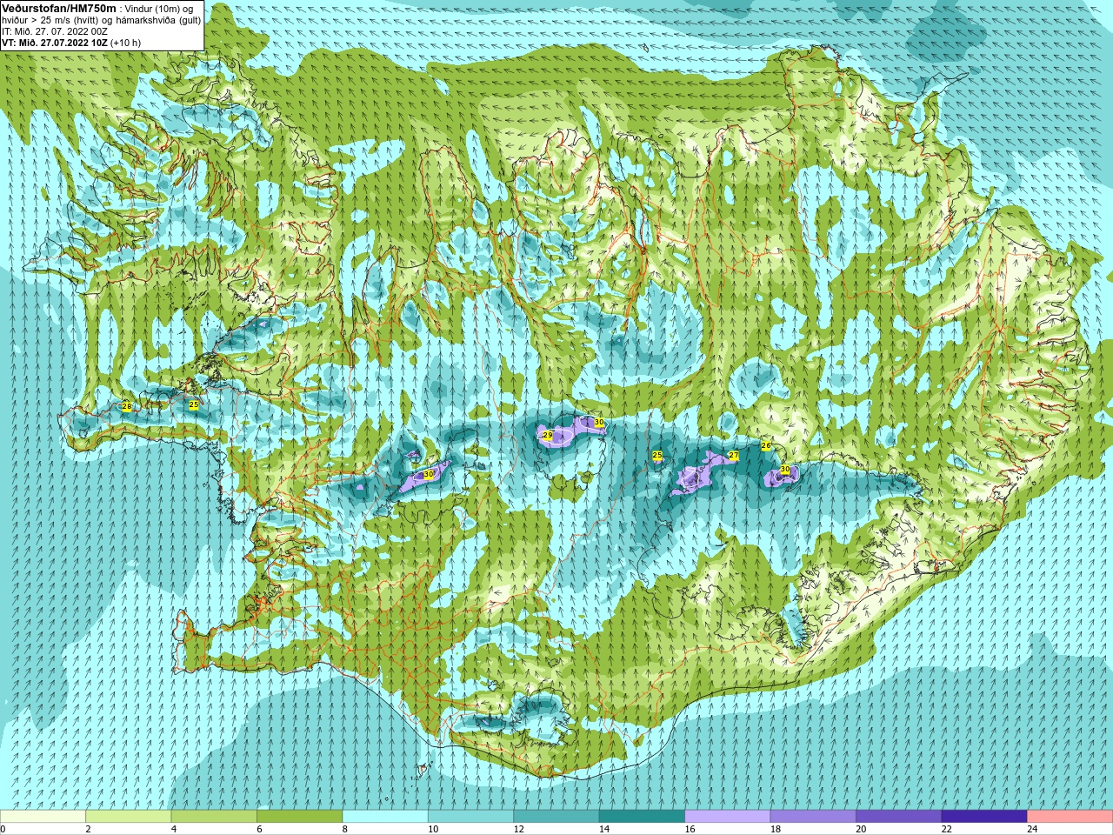Viewport: 1113px width, 835px height.
Task: Click the 25 gust label beside the 28
Action: pos(194,404)
